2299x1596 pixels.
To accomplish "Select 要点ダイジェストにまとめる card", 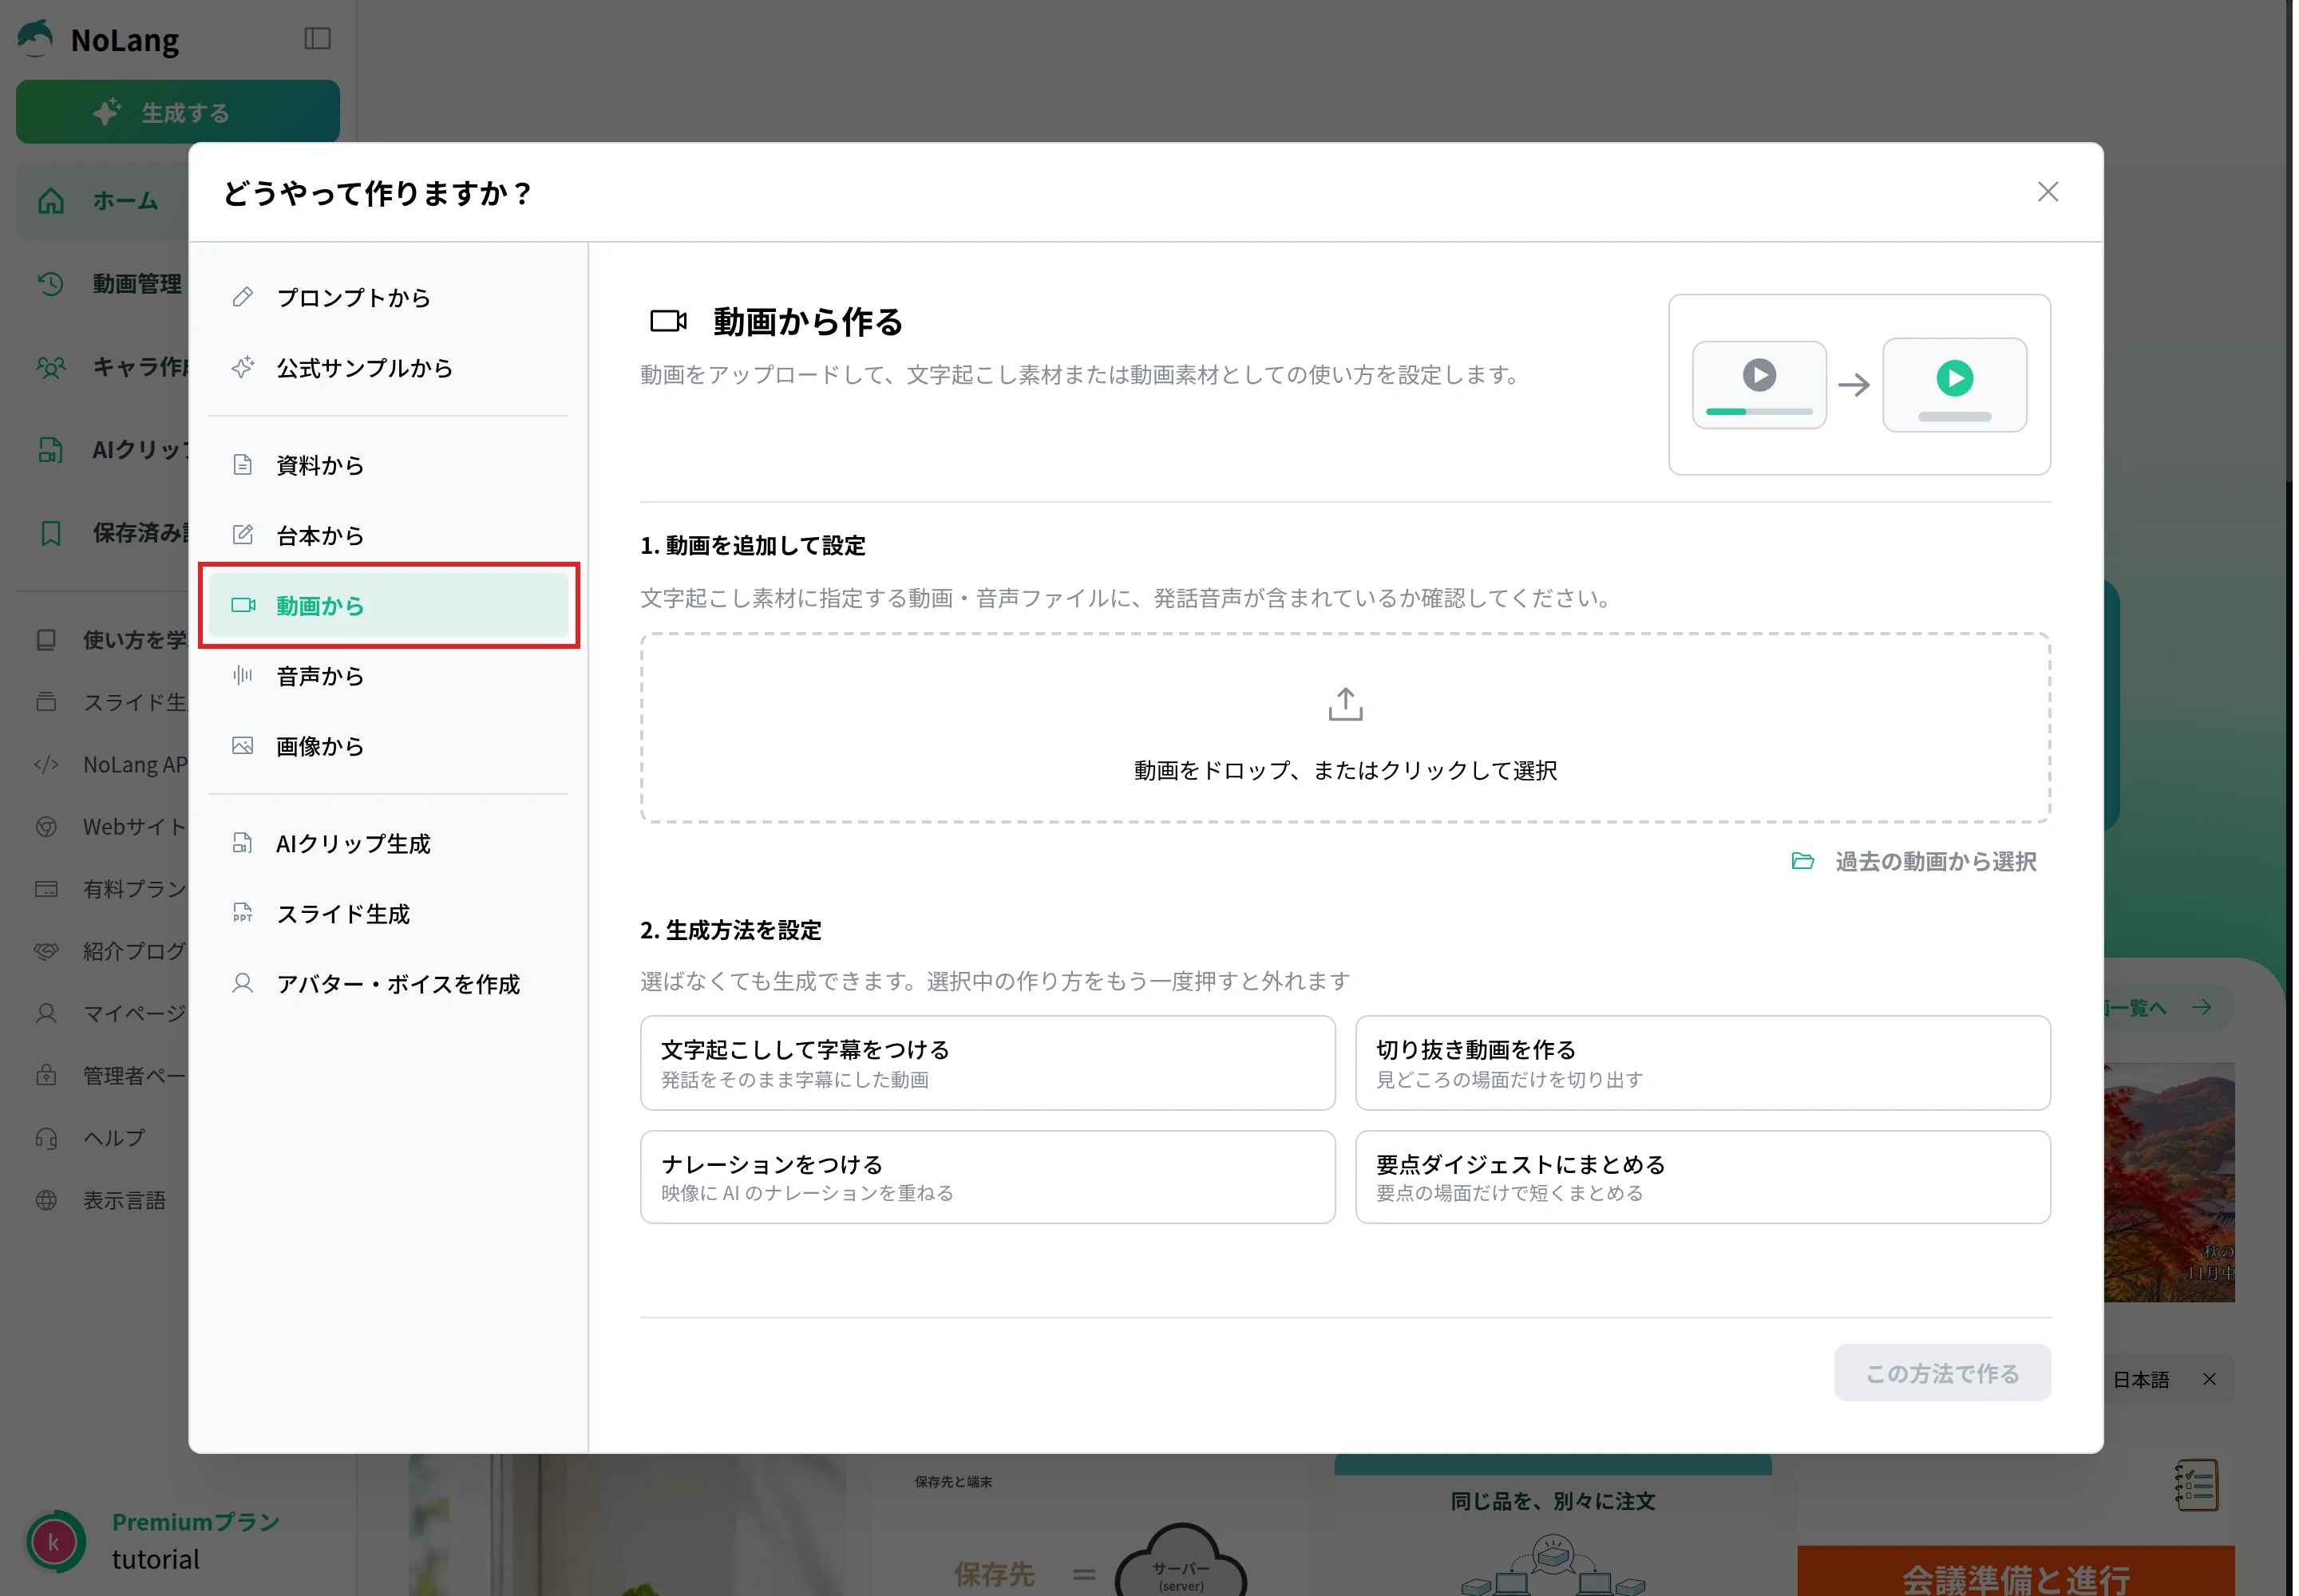I will [1703, 1177].
